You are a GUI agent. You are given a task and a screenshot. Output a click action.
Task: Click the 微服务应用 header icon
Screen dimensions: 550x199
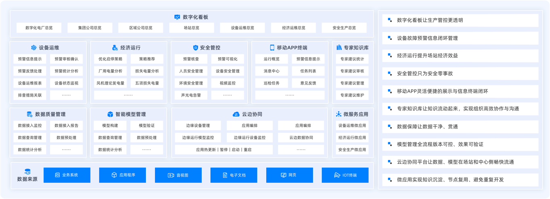[x=339, y=114]
